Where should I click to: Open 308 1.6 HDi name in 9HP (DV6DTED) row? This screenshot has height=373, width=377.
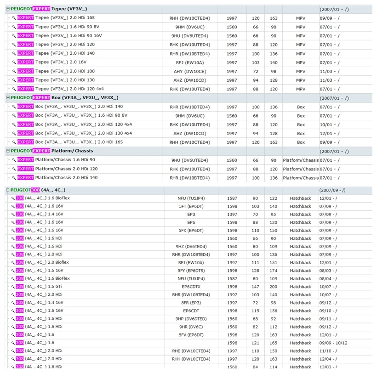(39, 319)
